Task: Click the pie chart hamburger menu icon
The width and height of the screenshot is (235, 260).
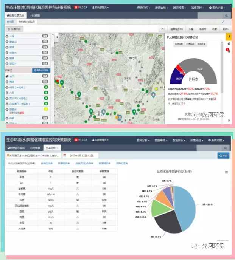Action: [227, 172]
